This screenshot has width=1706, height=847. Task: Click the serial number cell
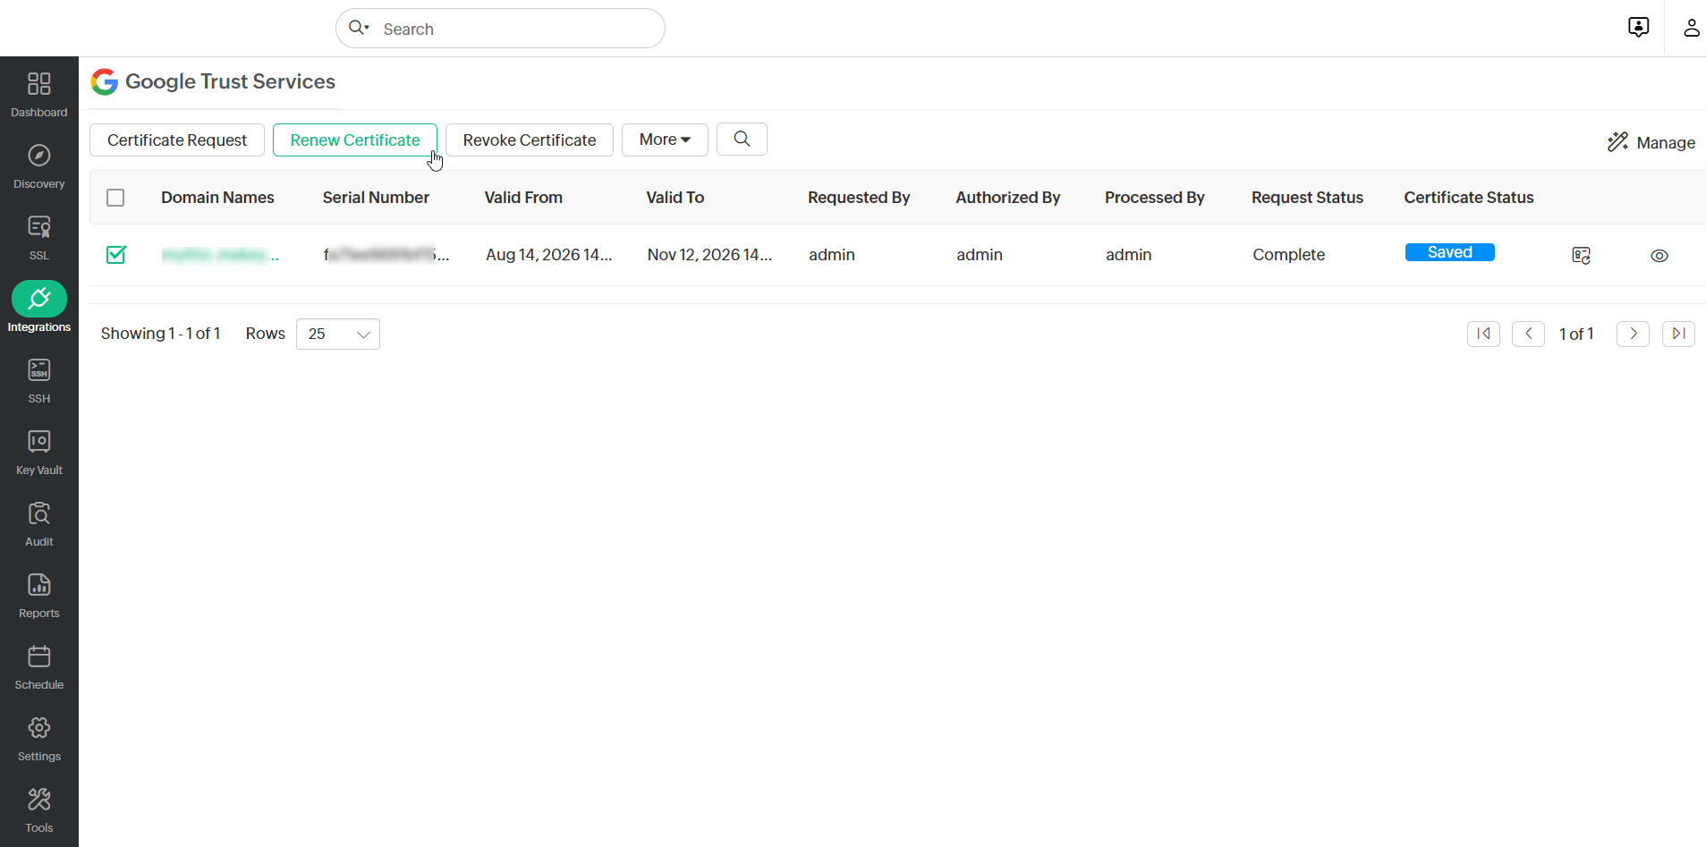point(386,255)
